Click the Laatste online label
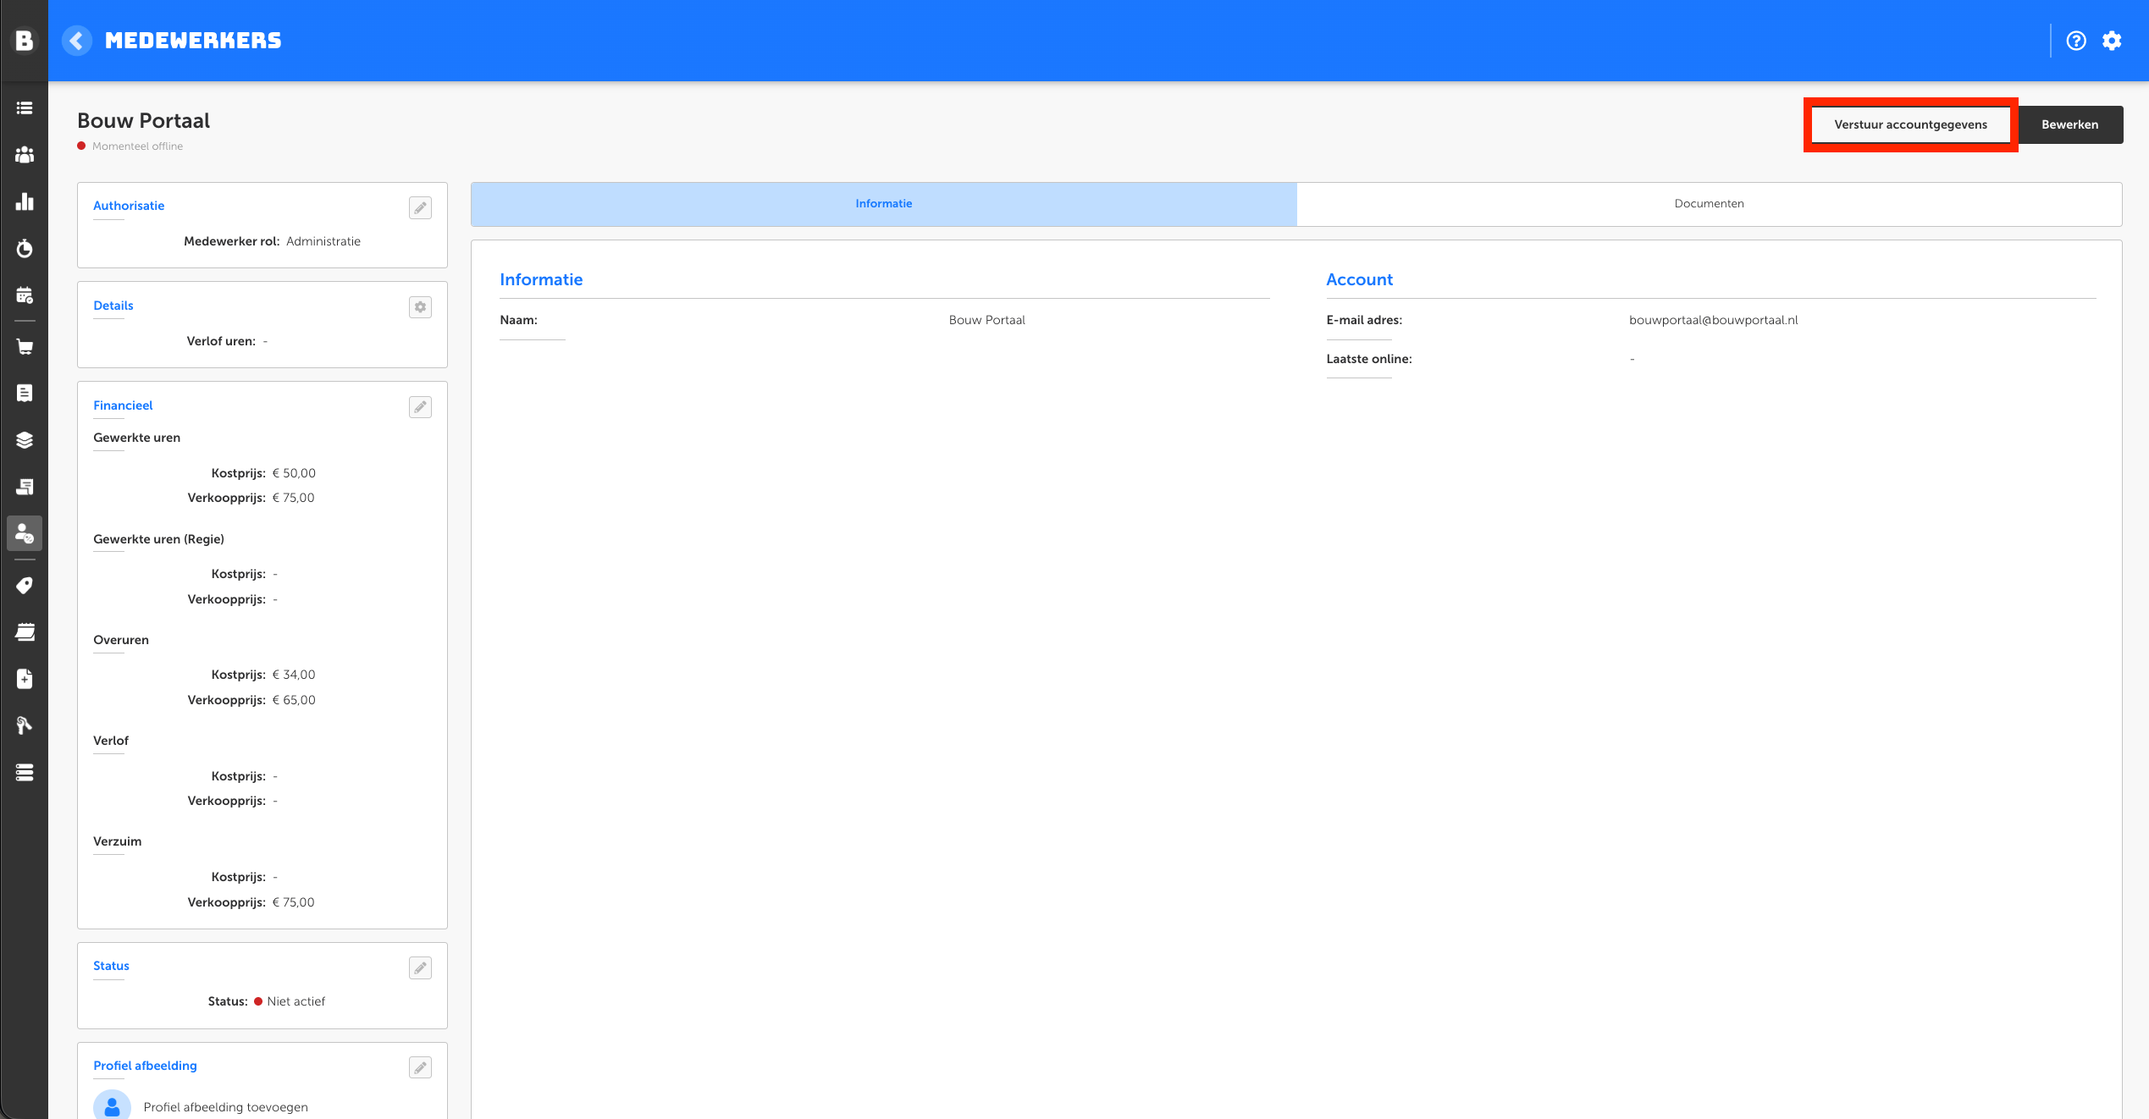Screen dimensions: 2149x1119 [x=1368, y=359]
